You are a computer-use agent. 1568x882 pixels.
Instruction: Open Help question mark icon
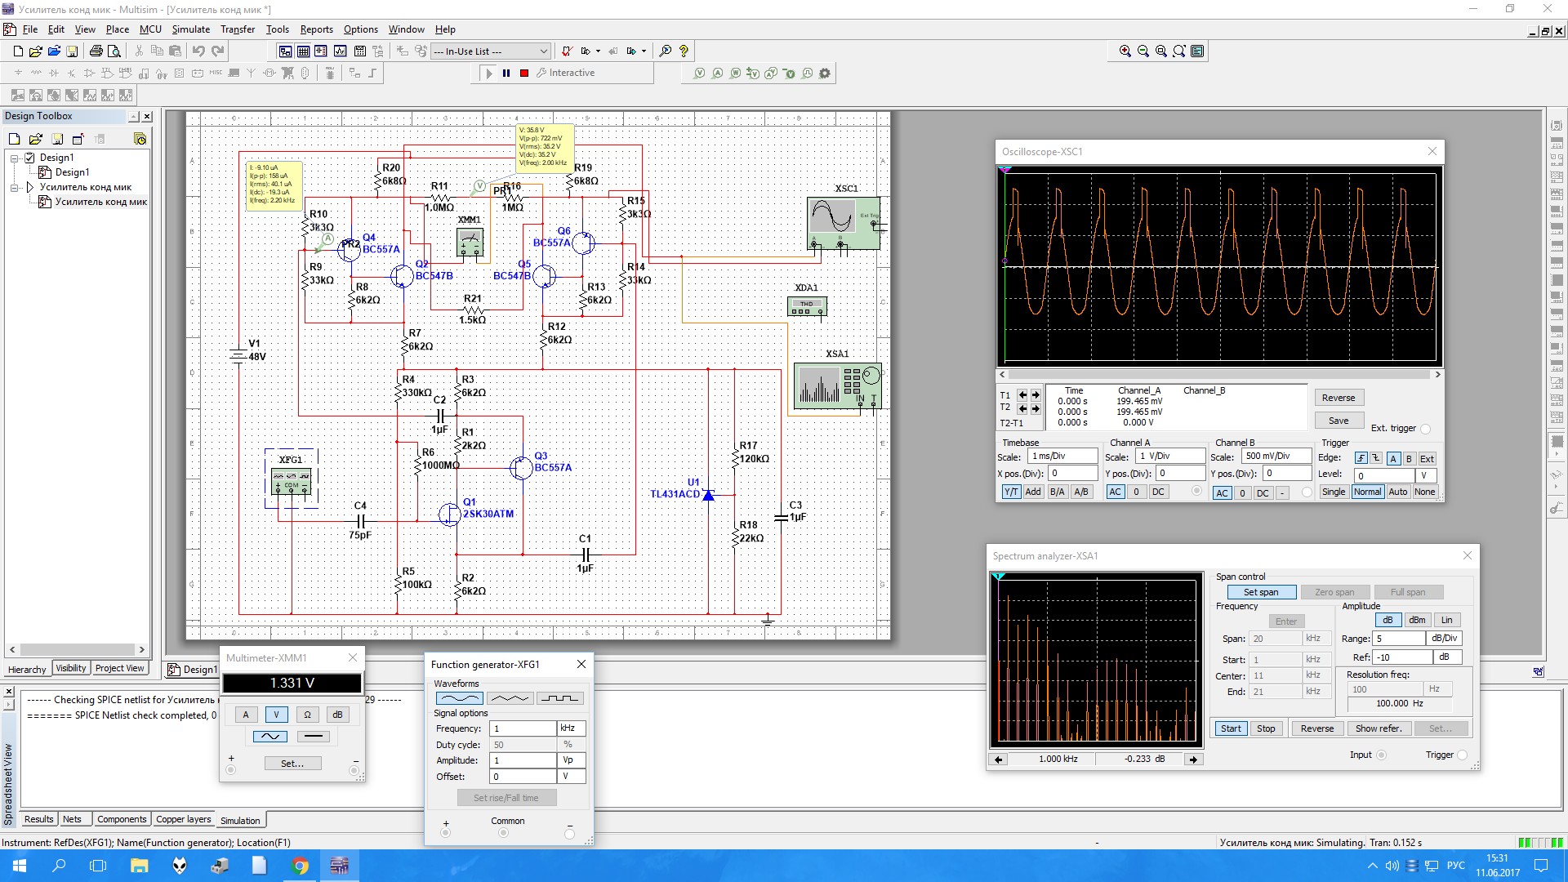[684, 51]
